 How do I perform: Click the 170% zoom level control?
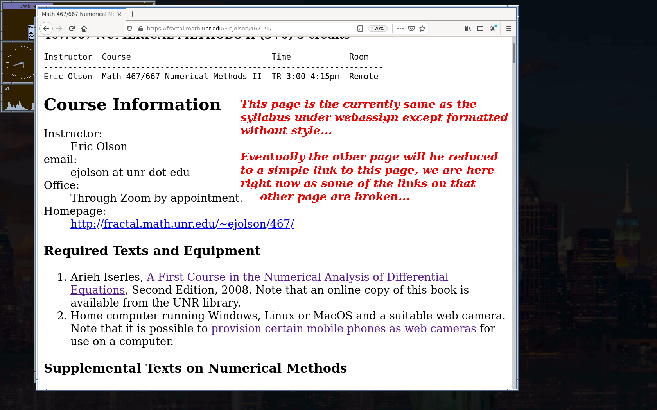coord(377,28)
